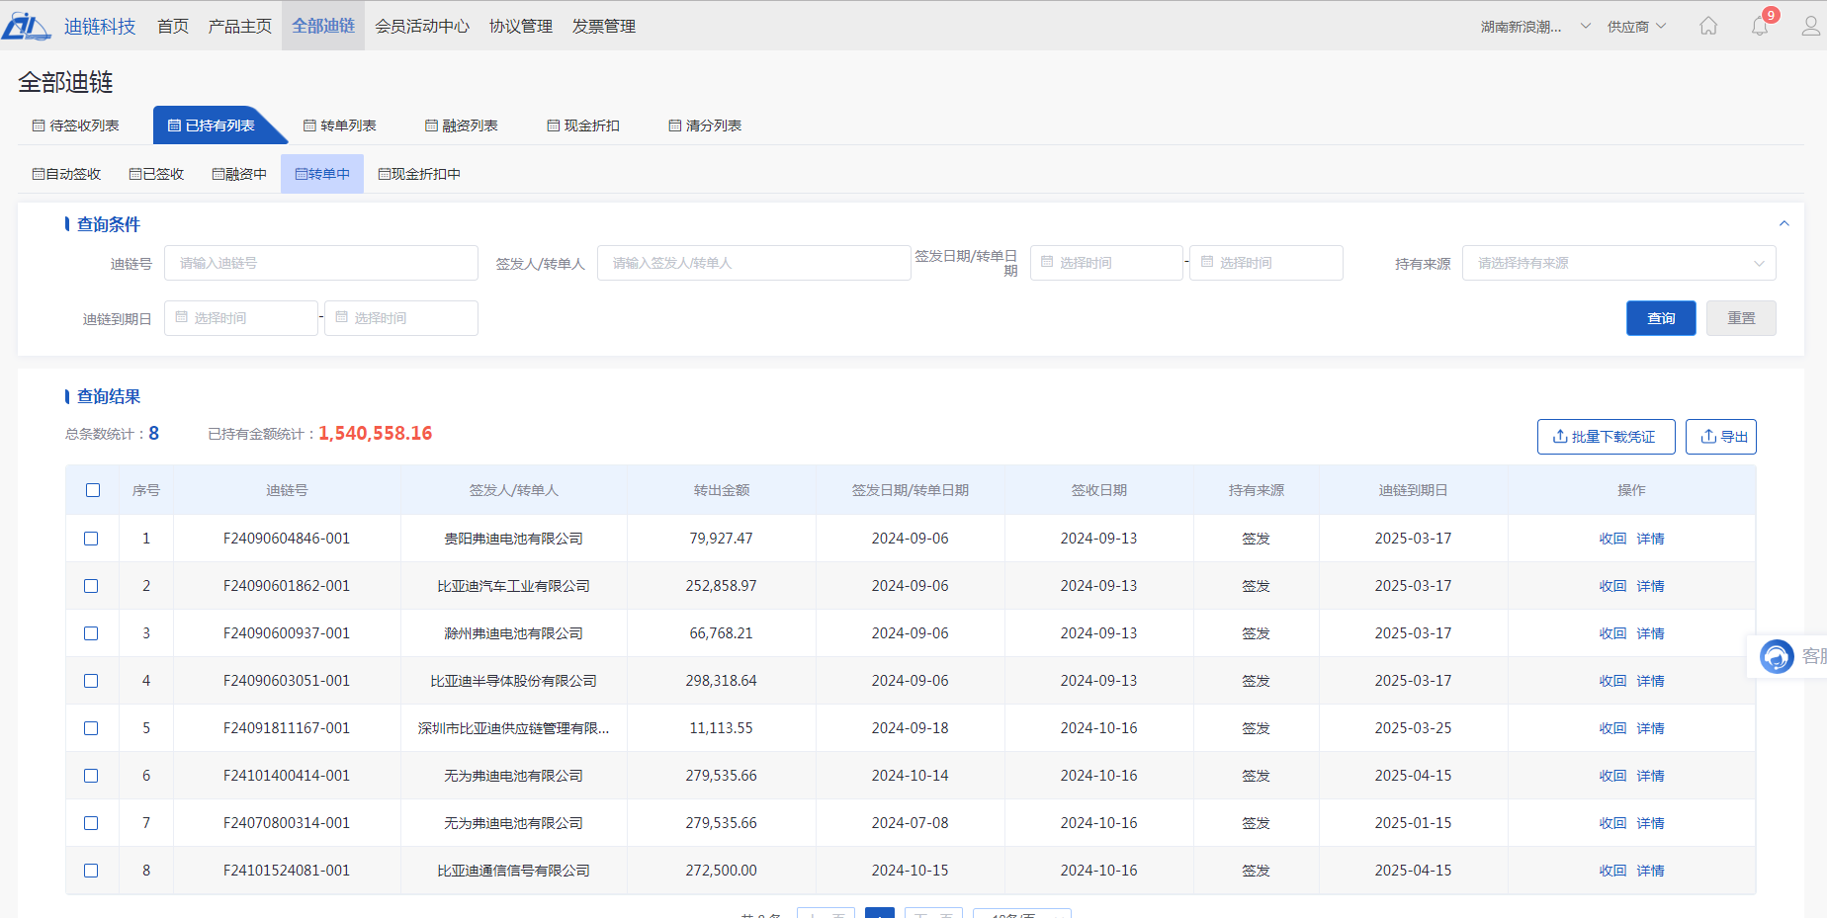Click the calendar icon in 签发日期 start field

(1047, 262)
